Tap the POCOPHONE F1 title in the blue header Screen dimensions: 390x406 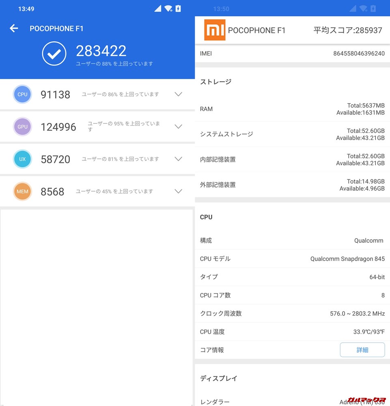57,28
